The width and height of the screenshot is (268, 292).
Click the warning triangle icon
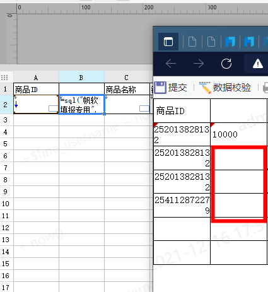(x=258, y=64)
